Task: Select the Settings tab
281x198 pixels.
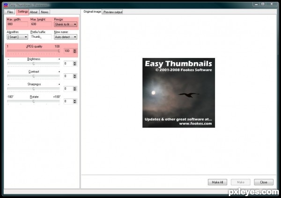Action: [x=22, y=12]
